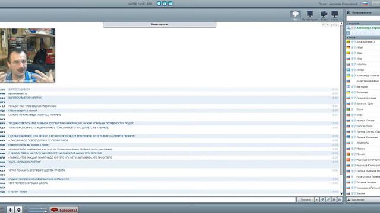Viewport: 380px width, 213px height.
Task: Click the third blue icon in top bar
Action: click(x=170, y=4)
